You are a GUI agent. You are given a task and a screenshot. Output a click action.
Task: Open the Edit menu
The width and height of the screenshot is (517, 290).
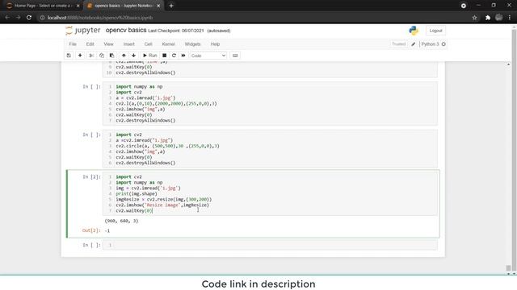tap(90, 44)
